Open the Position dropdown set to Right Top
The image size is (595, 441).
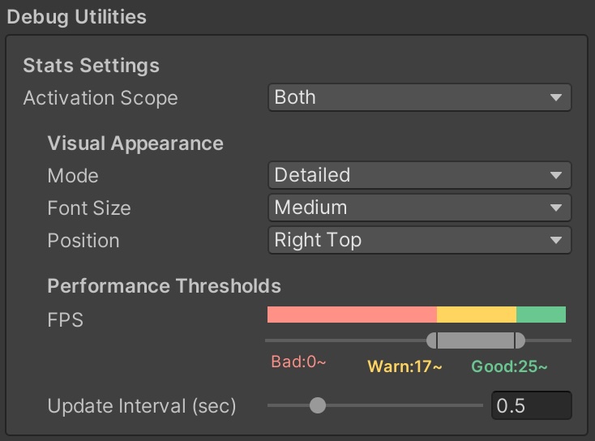419,240
